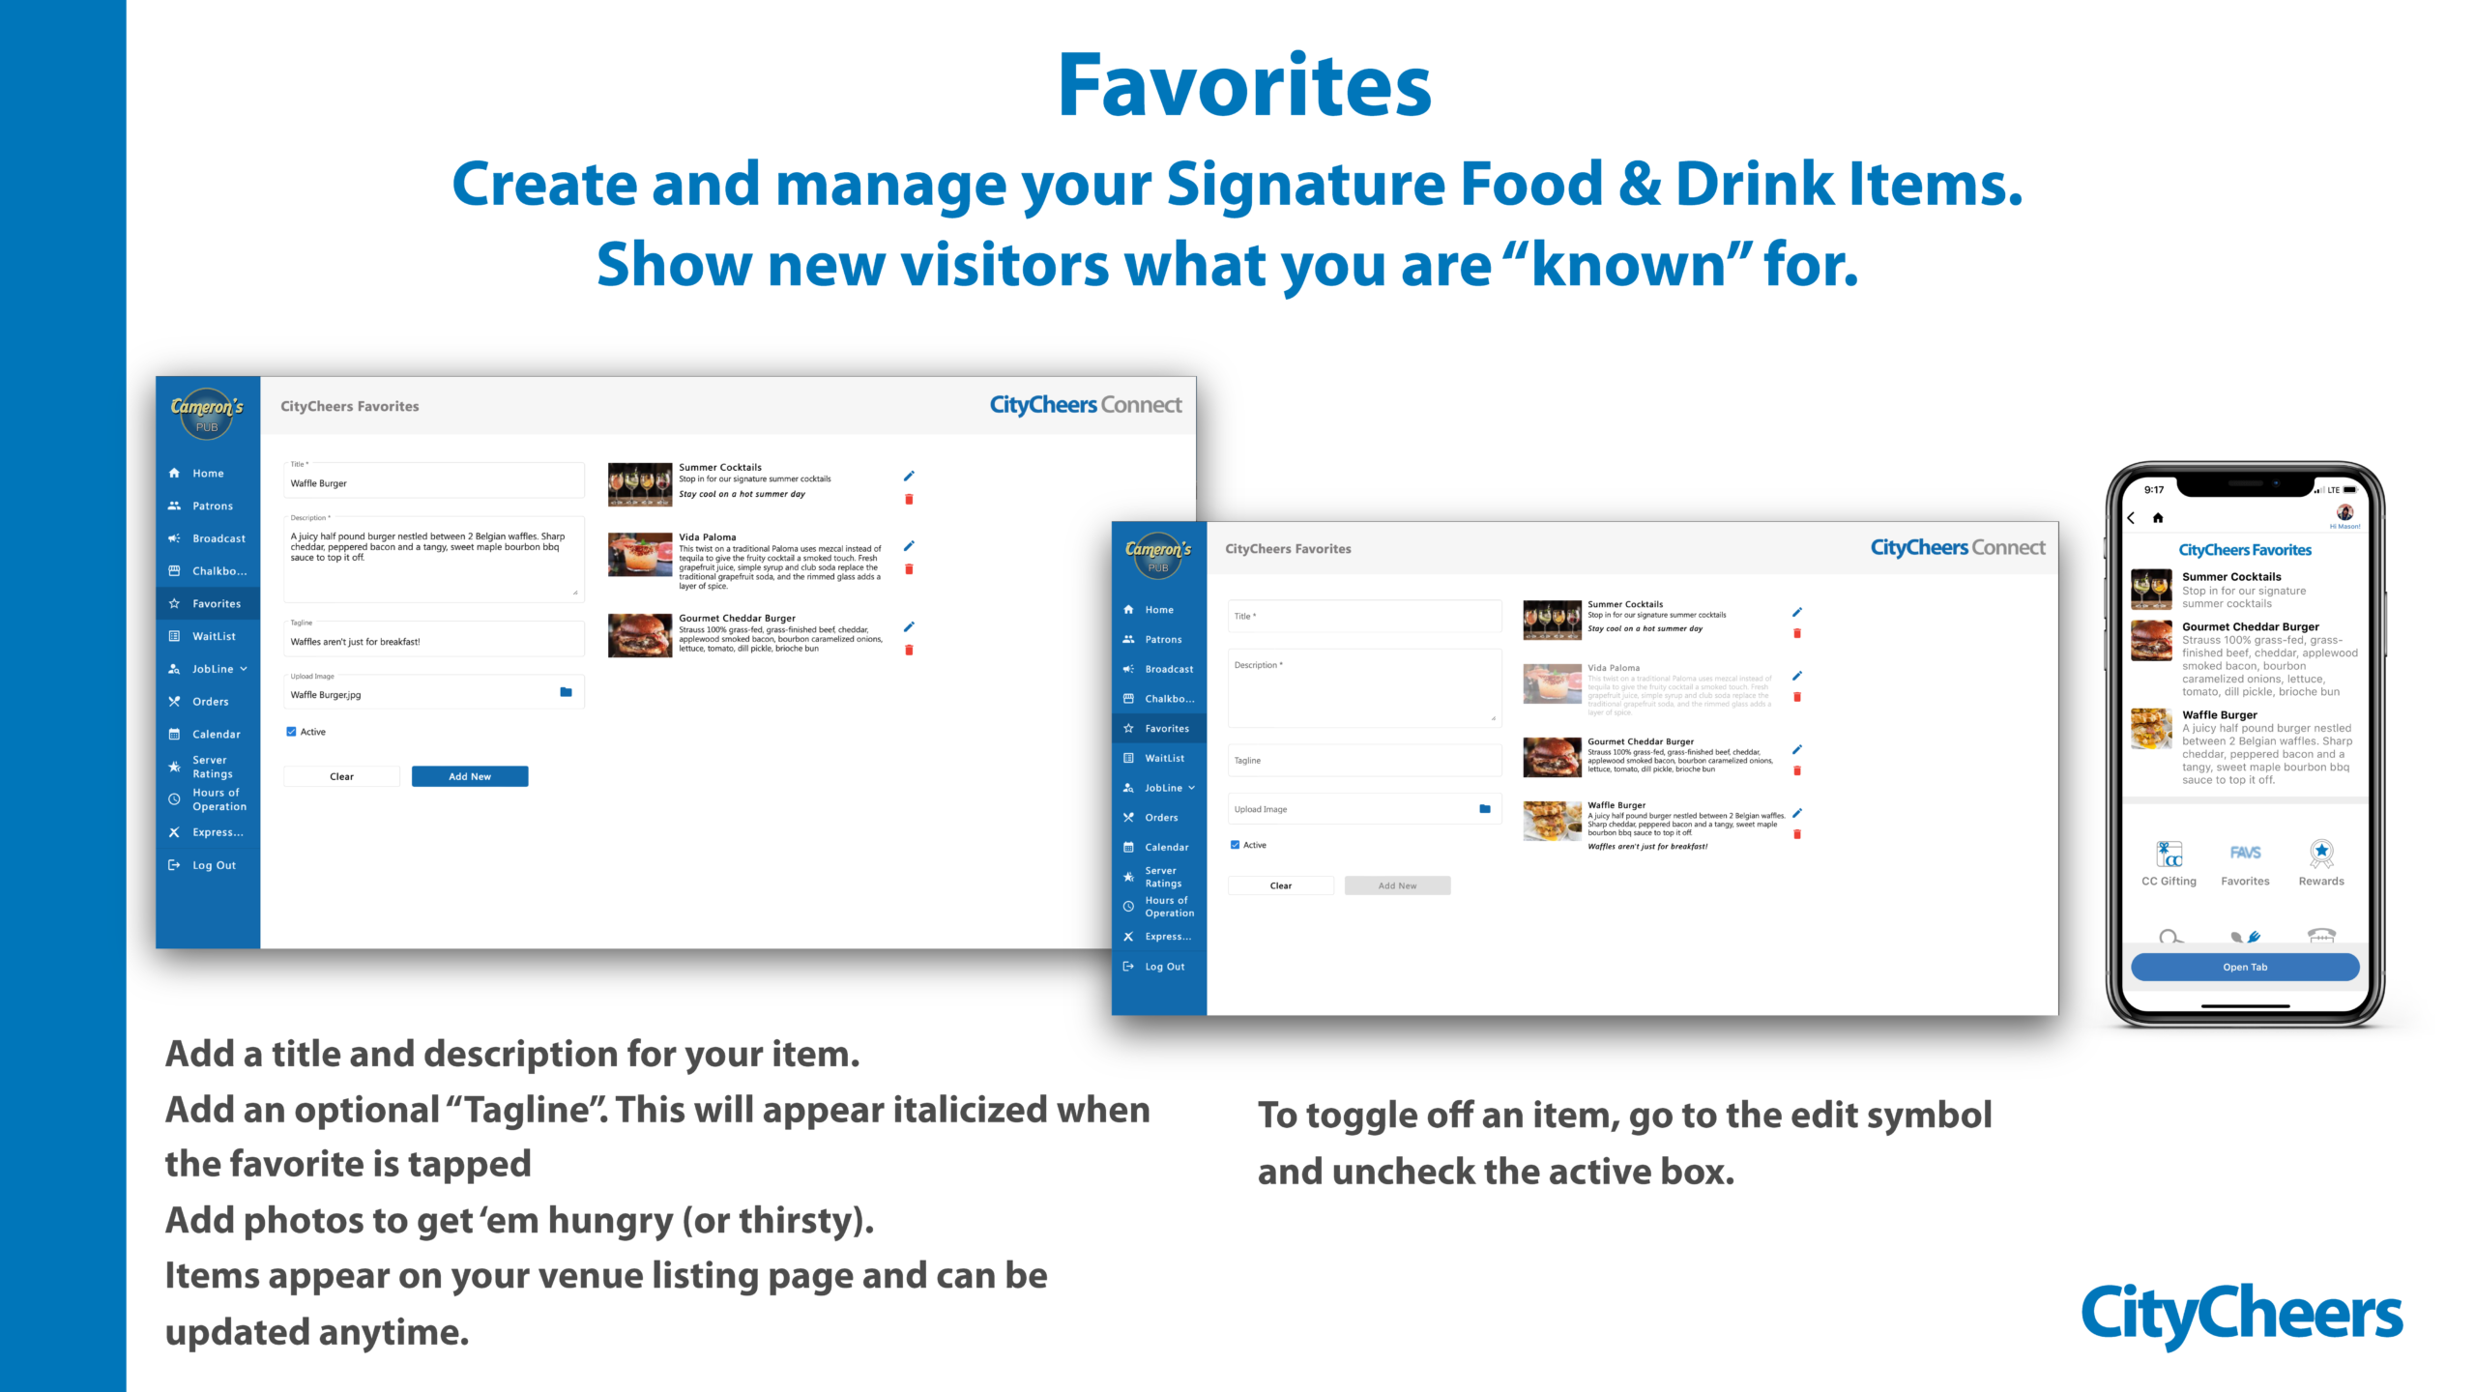
Task: Tap the home icon on the phone screen
Action: tap(2158, 518)
